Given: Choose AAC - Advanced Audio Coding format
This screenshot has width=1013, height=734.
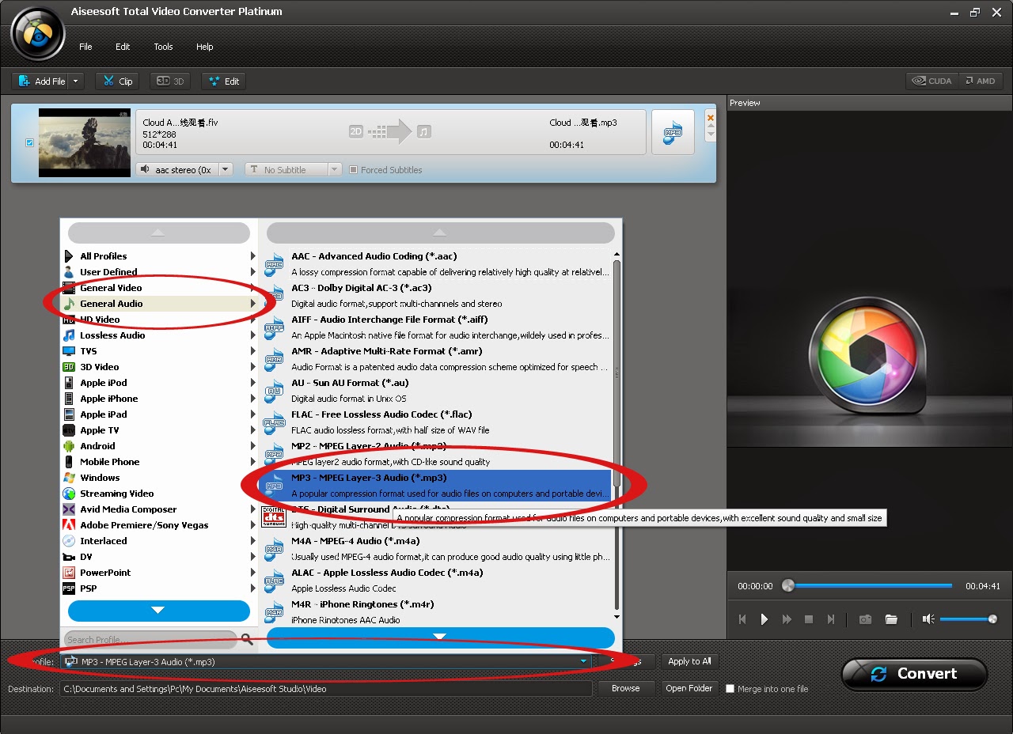Looking at the screenshot, I should [437, 264].
